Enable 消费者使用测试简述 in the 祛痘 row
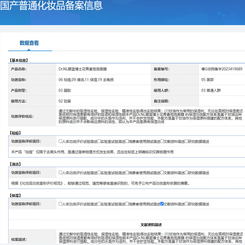This screenshot has width=245, height=245. coord(127,141)
